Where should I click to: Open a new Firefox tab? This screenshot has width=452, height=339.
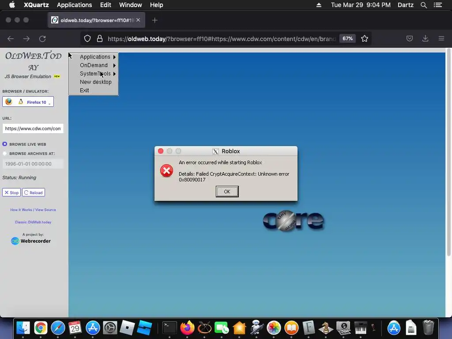pyautogui.click(x=155, y=20)
